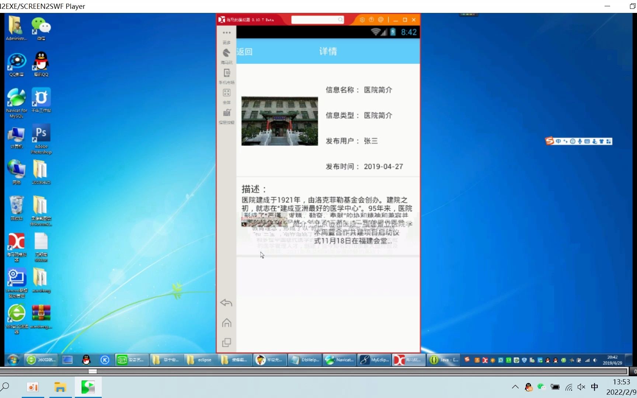Click the Sogou input method floating toolbar logo
The width and height of the screenshot is (637, 398).
tap(550, 141)
